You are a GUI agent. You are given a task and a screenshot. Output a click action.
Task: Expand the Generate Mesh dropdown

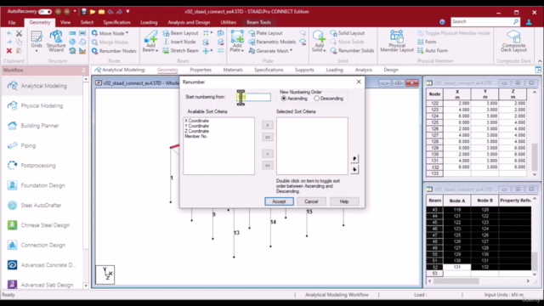(x=291, y=51)
